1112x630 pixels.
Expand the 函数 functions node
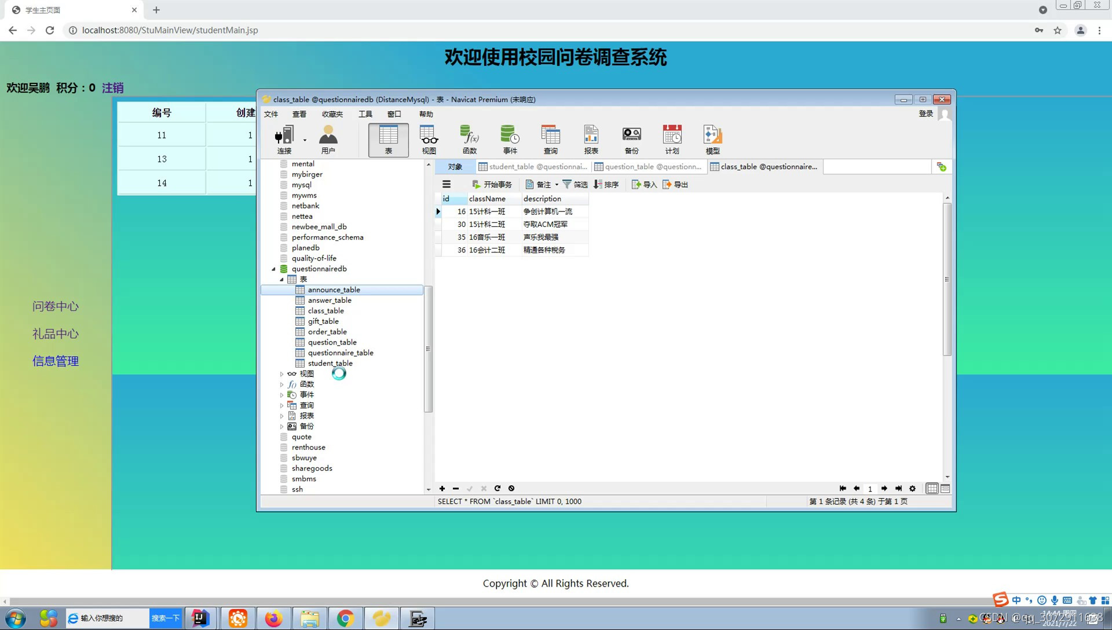pos(281,384)
